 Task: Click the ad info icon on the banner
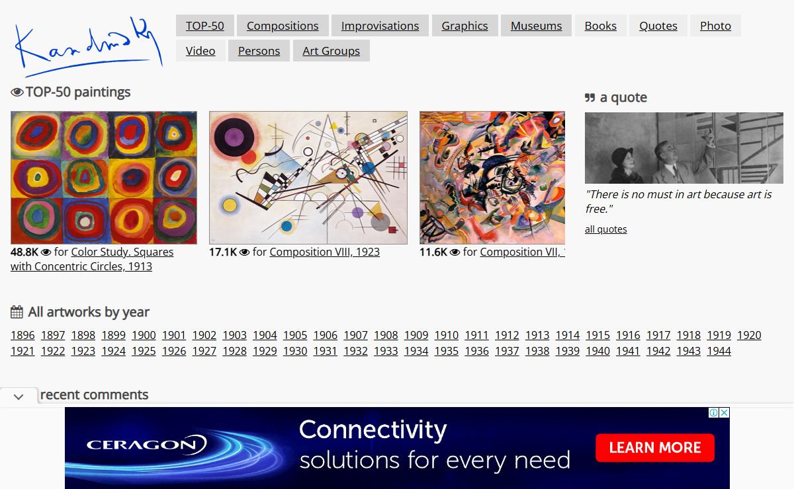coord(714,412)
